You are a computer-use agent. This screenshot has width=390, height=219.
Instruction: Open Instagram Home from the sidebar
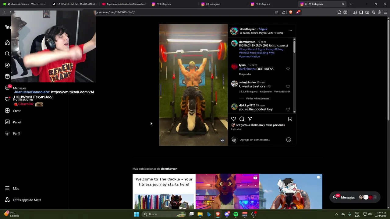click(x=7, y=42)
